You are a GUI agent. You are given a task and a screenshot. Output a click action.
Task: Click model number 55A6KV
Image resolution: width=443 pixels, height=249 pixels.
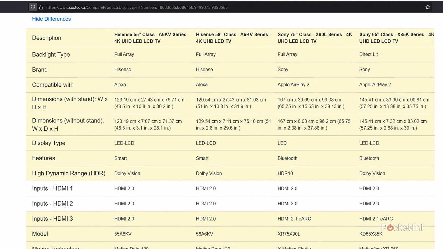123,234
